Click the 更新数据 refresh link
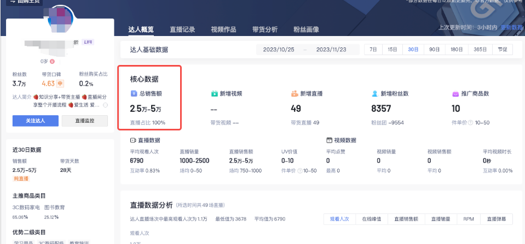 (511, 27)
